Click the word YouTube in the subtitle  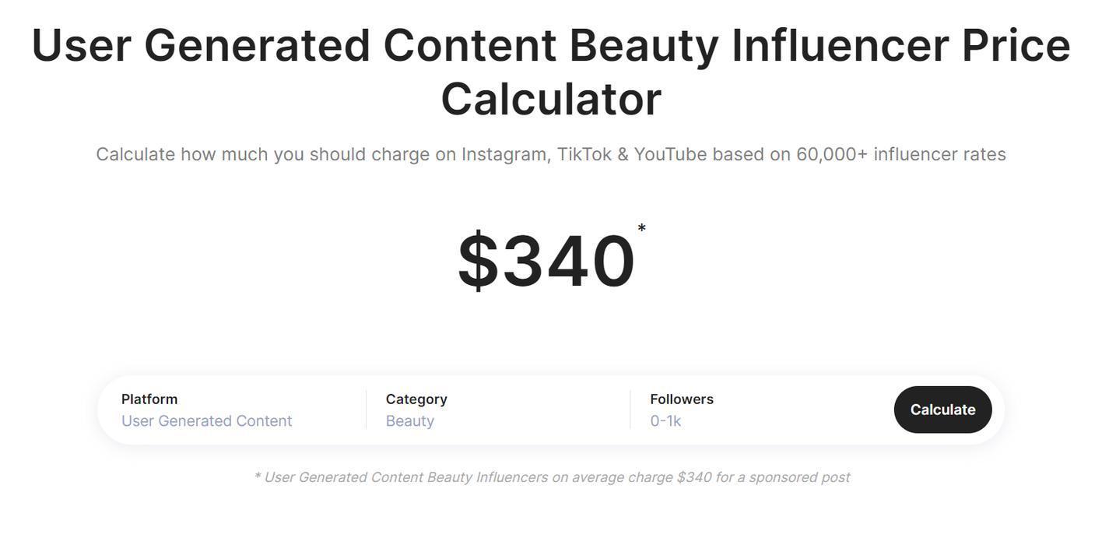tap(670, 154)
